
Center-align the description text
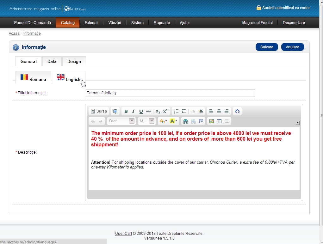[219, 111]
